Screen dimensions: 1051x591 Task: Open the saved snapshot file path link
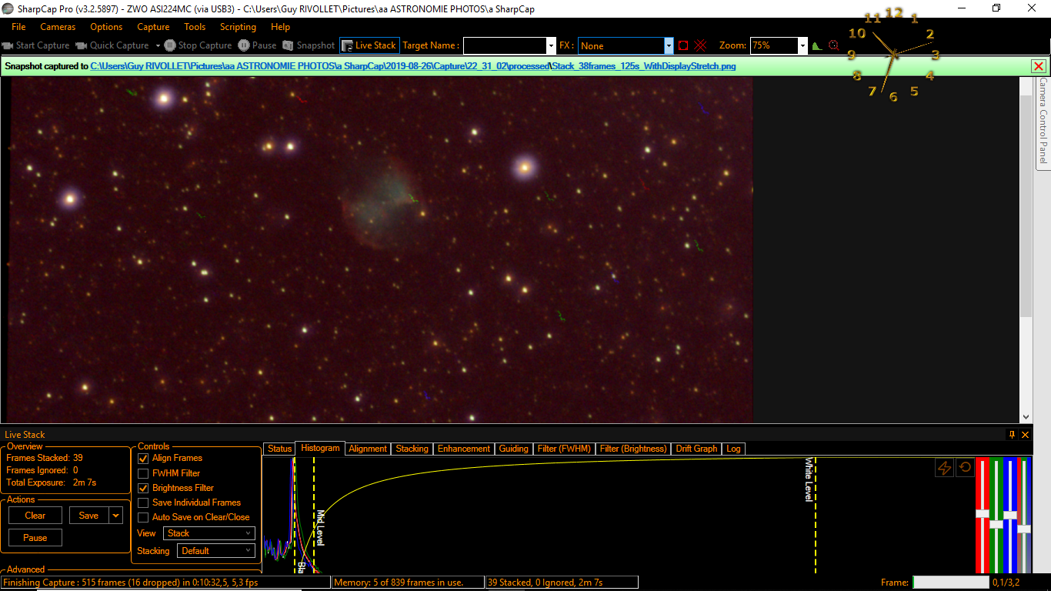[413, 66]
